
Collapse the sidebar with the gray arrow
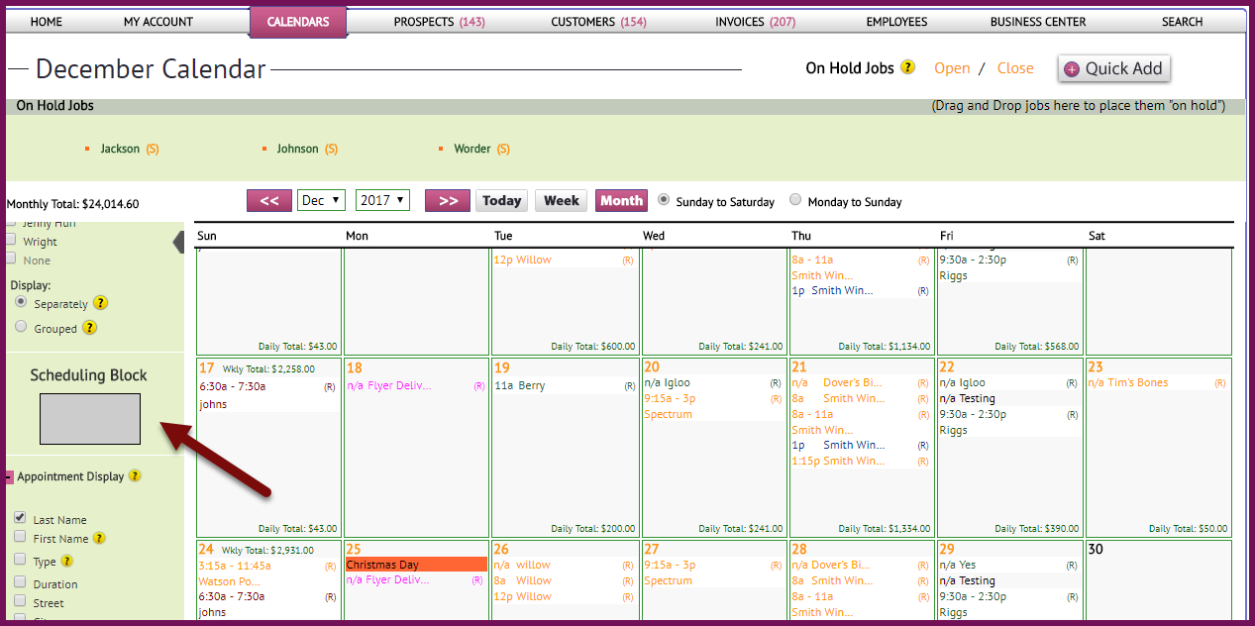(178, 241)
